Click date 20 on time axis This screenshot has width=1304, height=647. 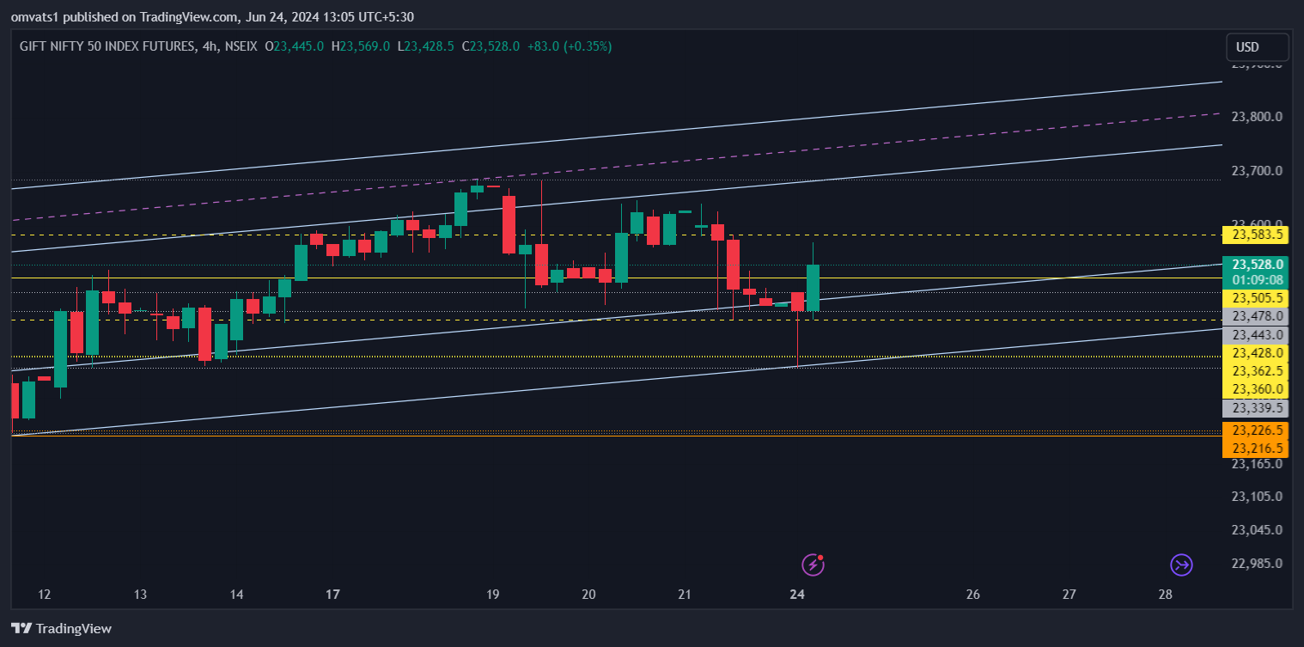(x=588, y=595)
